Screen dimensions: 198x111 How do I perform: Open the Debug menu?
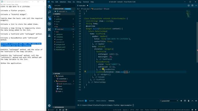point(79,2)
